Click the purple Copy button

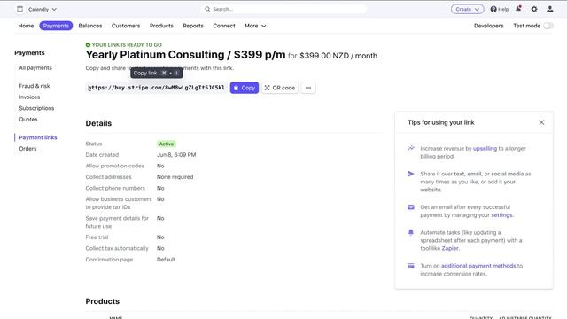point(245,88)
